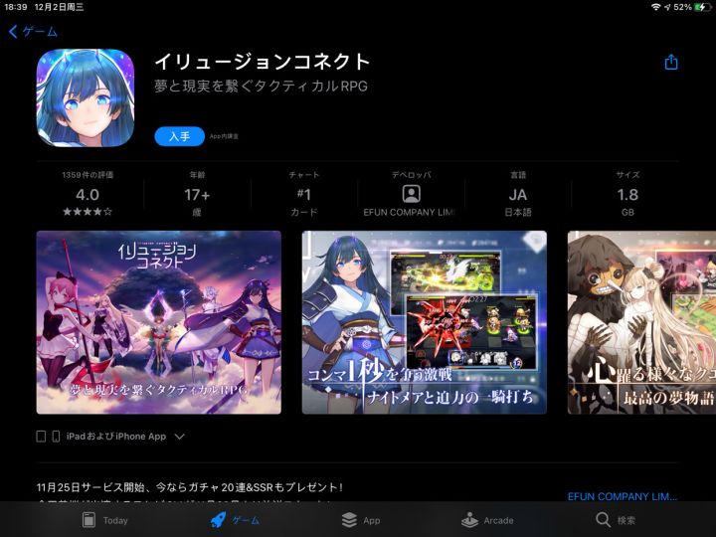
Task: Open the first title-art screenshot
Action: [x=158, y=322]
